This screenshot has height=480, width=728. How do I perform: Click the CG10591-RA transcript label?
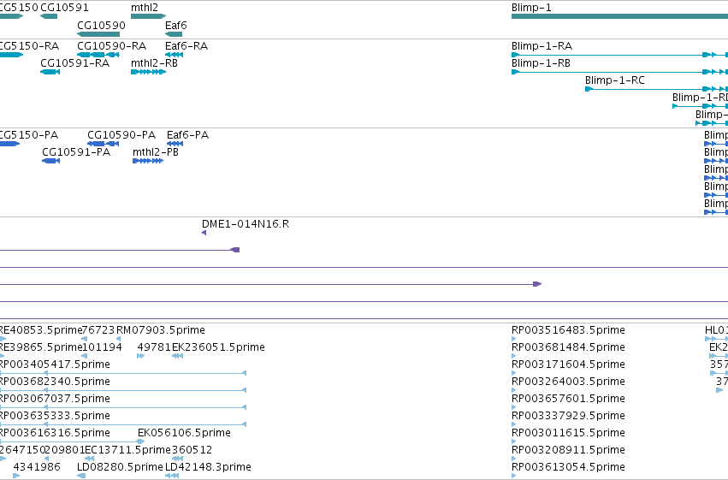tap(75, 63)
